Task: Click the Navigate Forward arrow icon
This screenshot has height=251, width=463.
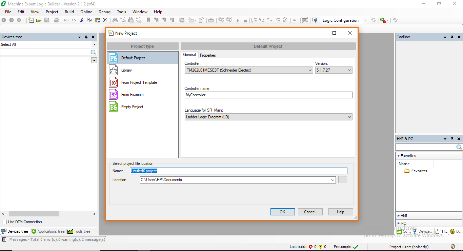Action: (11, 20)
